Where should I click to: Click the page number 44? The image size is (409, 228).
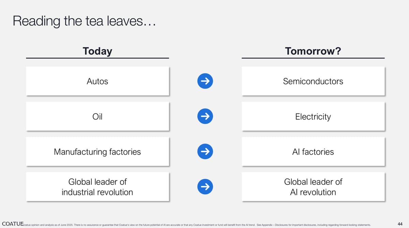400,224
